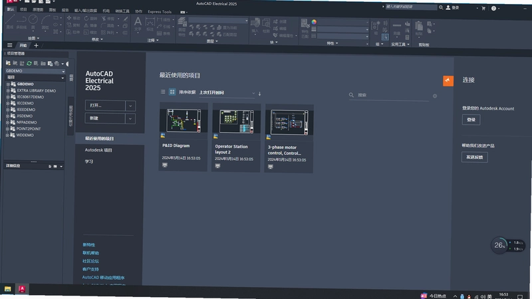
Task: Click the Stretch (拉伸) tool
Action: 73,32
